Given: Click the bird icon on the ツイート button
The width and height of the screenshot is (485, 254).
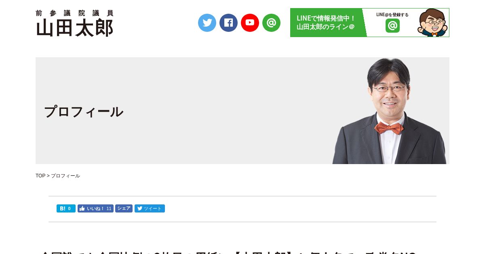Looking at the screenshot, I should [140, 208].
